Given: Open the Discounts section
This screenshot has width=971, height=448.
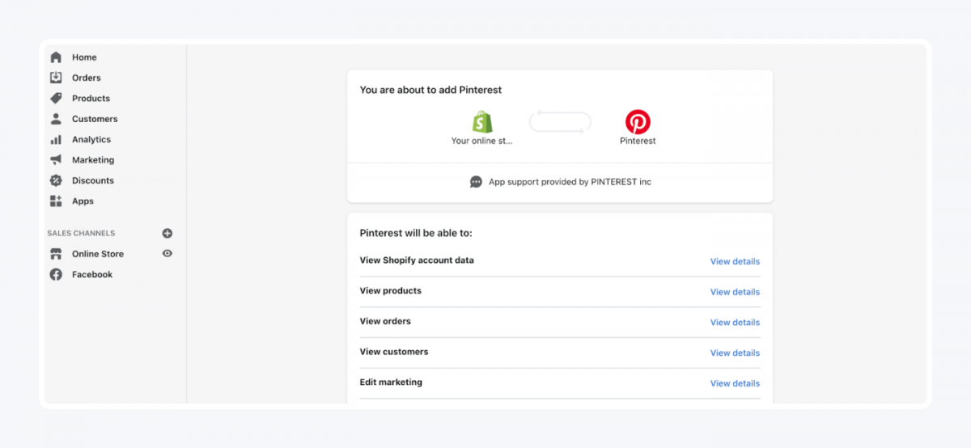Looking at the screenshot, I should click(93, 180).
